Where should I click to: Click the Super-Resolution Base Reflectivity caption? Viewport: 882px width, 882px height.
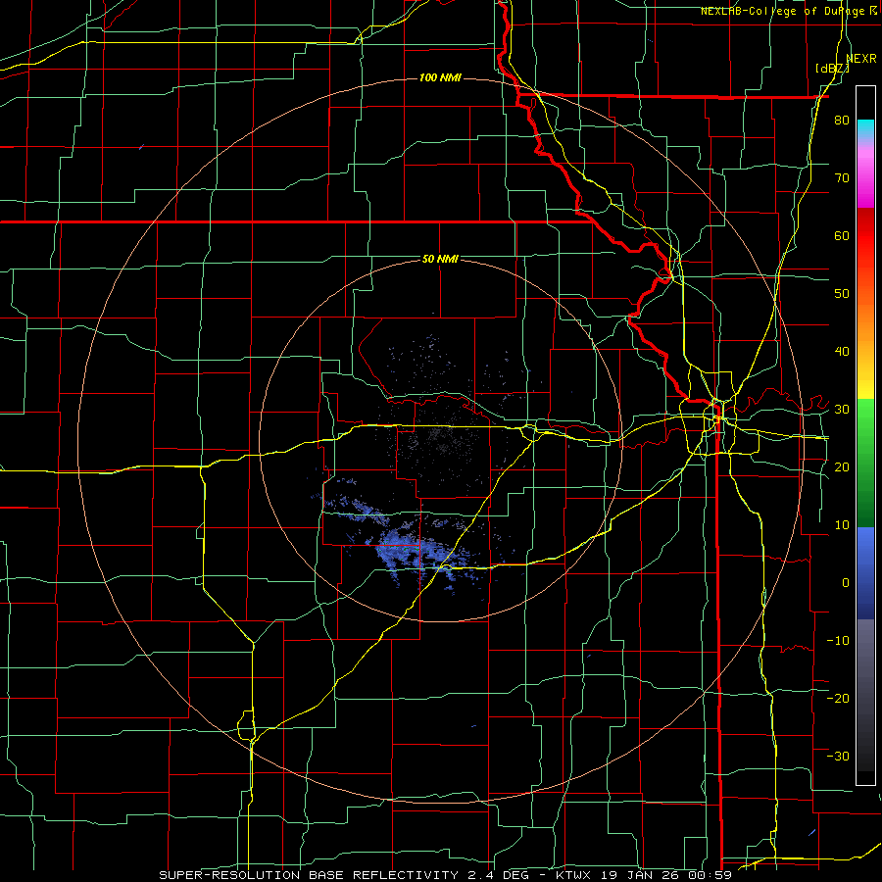[x=307, y=875]
